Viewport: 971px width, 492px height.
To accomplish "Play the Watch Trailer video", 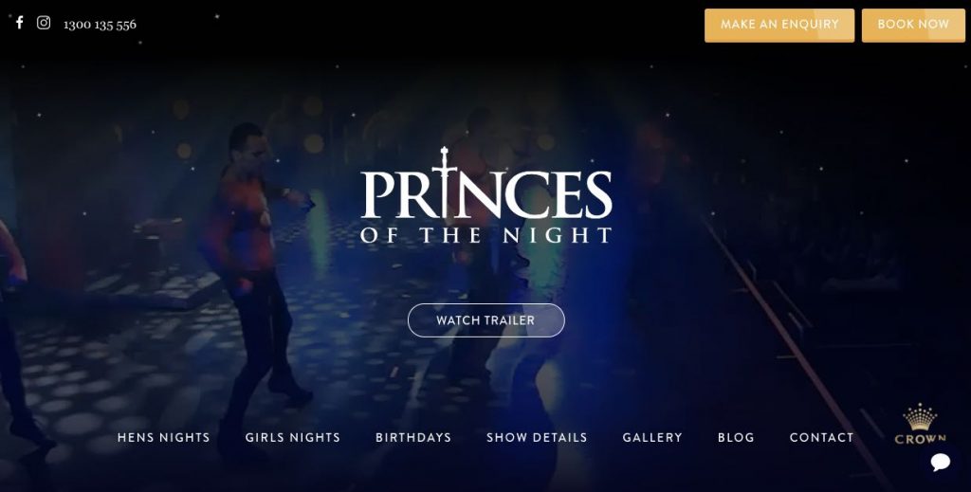I will pyautogui.click(x=486, y=320).
